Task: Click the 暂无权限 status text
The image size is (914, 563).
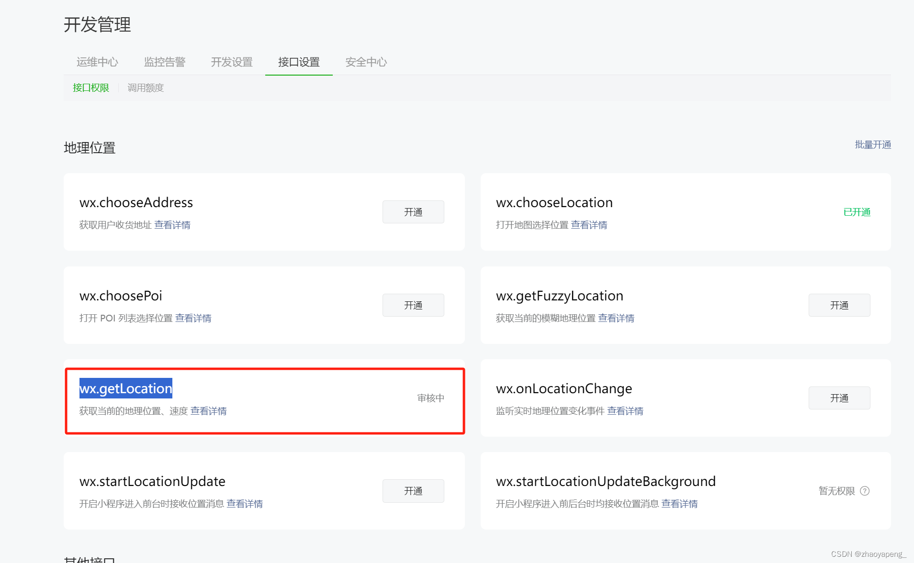Action: pos(836,491)
